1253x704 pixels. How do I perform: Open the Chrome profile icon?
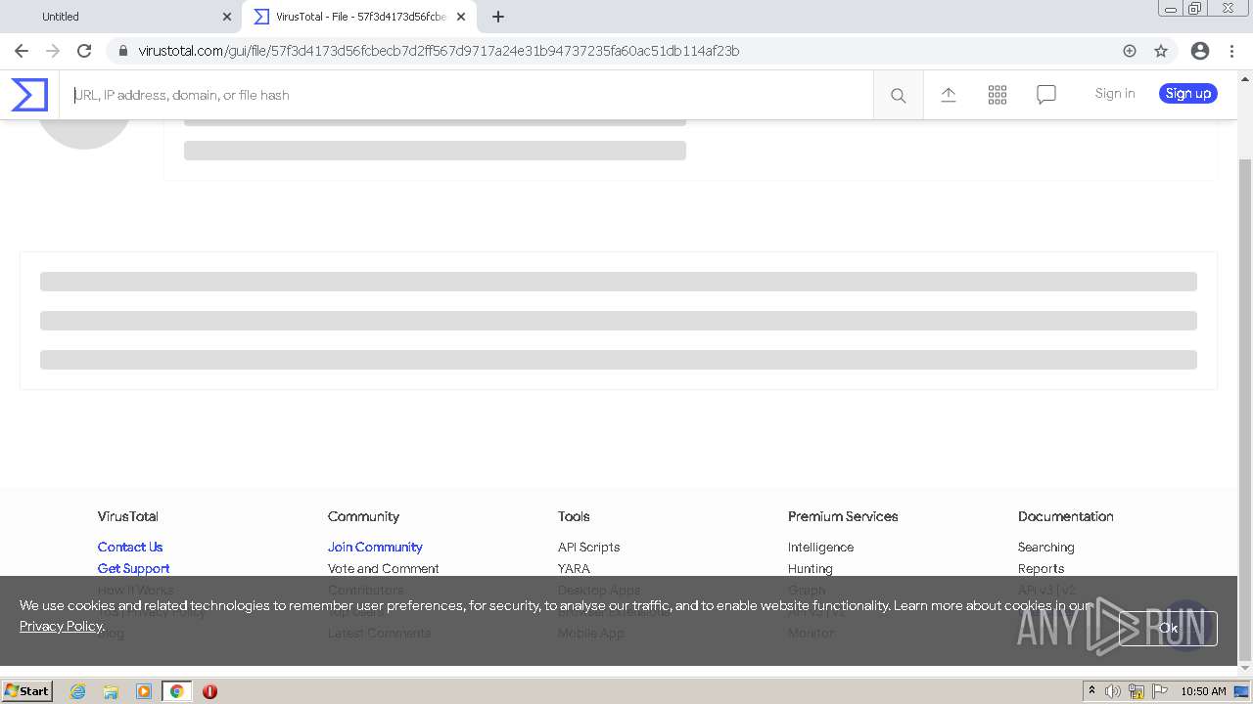(1200, 51)
